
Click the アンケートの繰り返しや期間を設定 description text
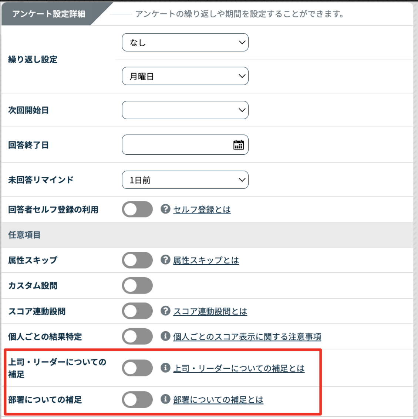point(240,14)
